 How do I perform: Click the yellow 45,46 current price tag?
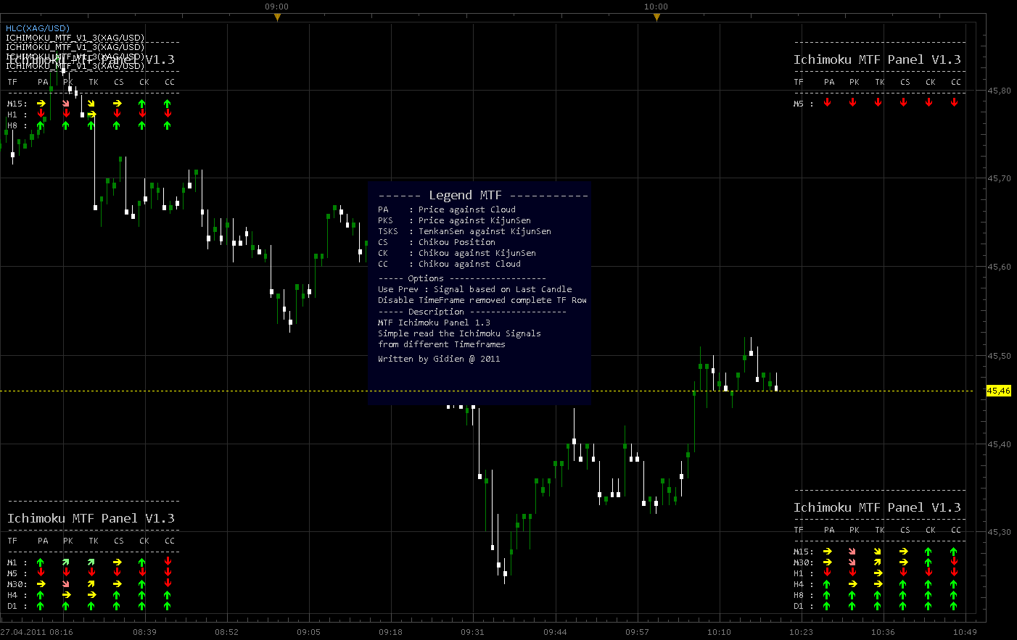click(x=998, y=391)
